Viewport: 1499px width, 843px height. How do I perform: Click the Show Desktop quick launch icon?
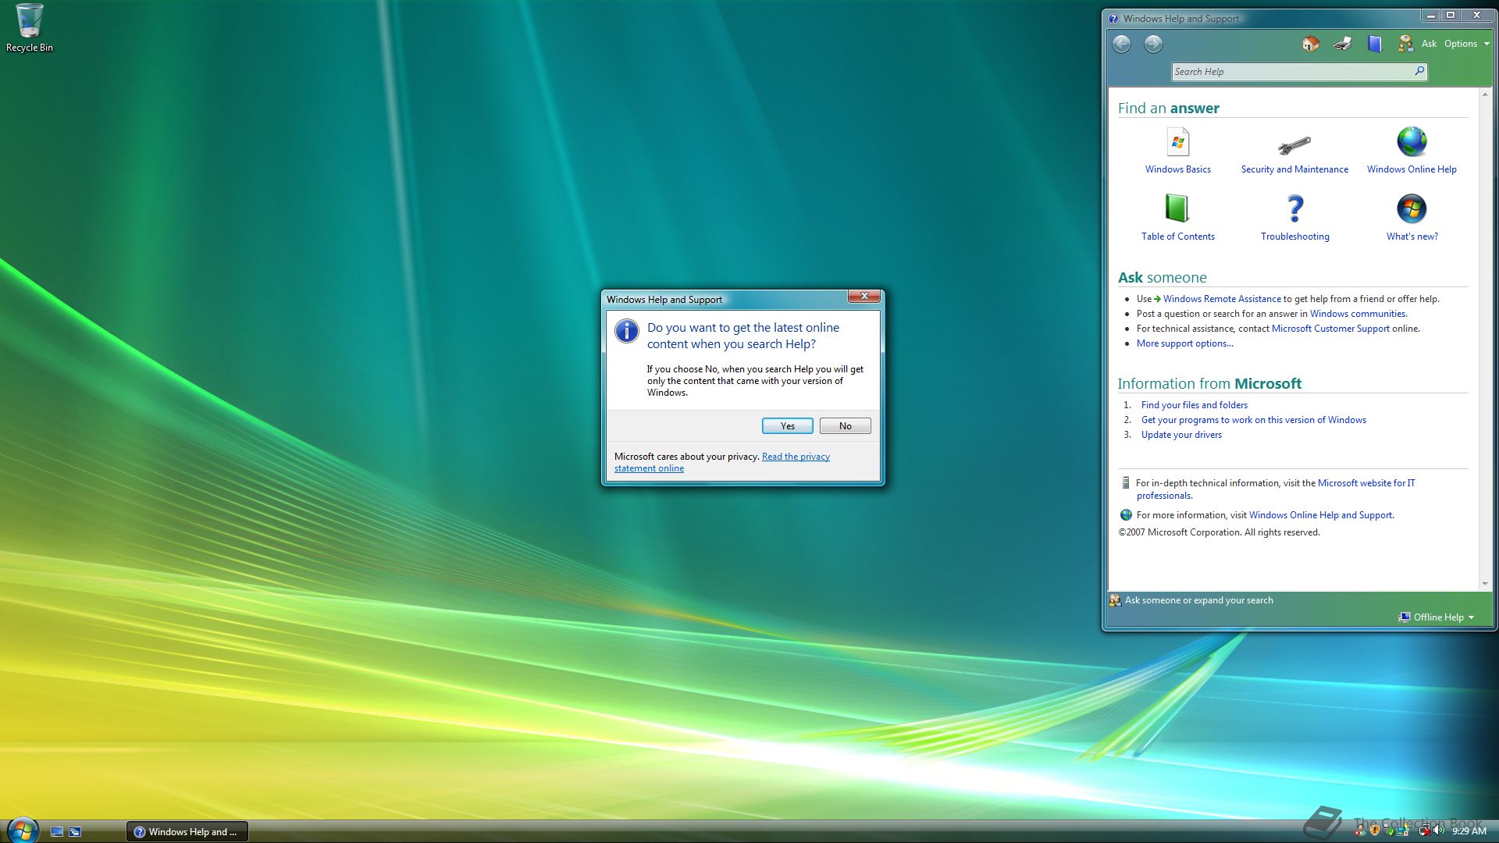[57, 832]
